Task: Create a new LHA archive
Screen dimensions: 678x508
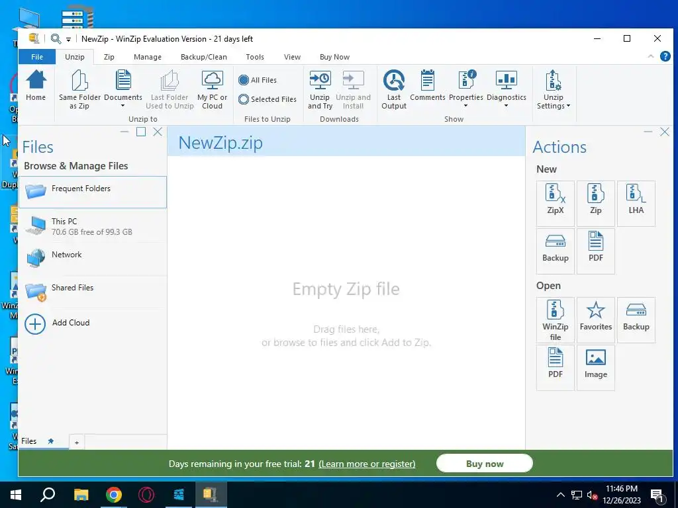Action: 636,204
